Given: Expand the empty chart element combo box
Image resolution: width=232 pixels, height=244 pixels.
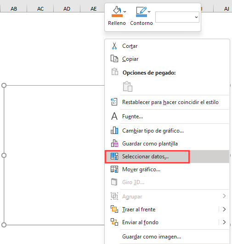Looking at the screenshot, I should click(177, 17).
